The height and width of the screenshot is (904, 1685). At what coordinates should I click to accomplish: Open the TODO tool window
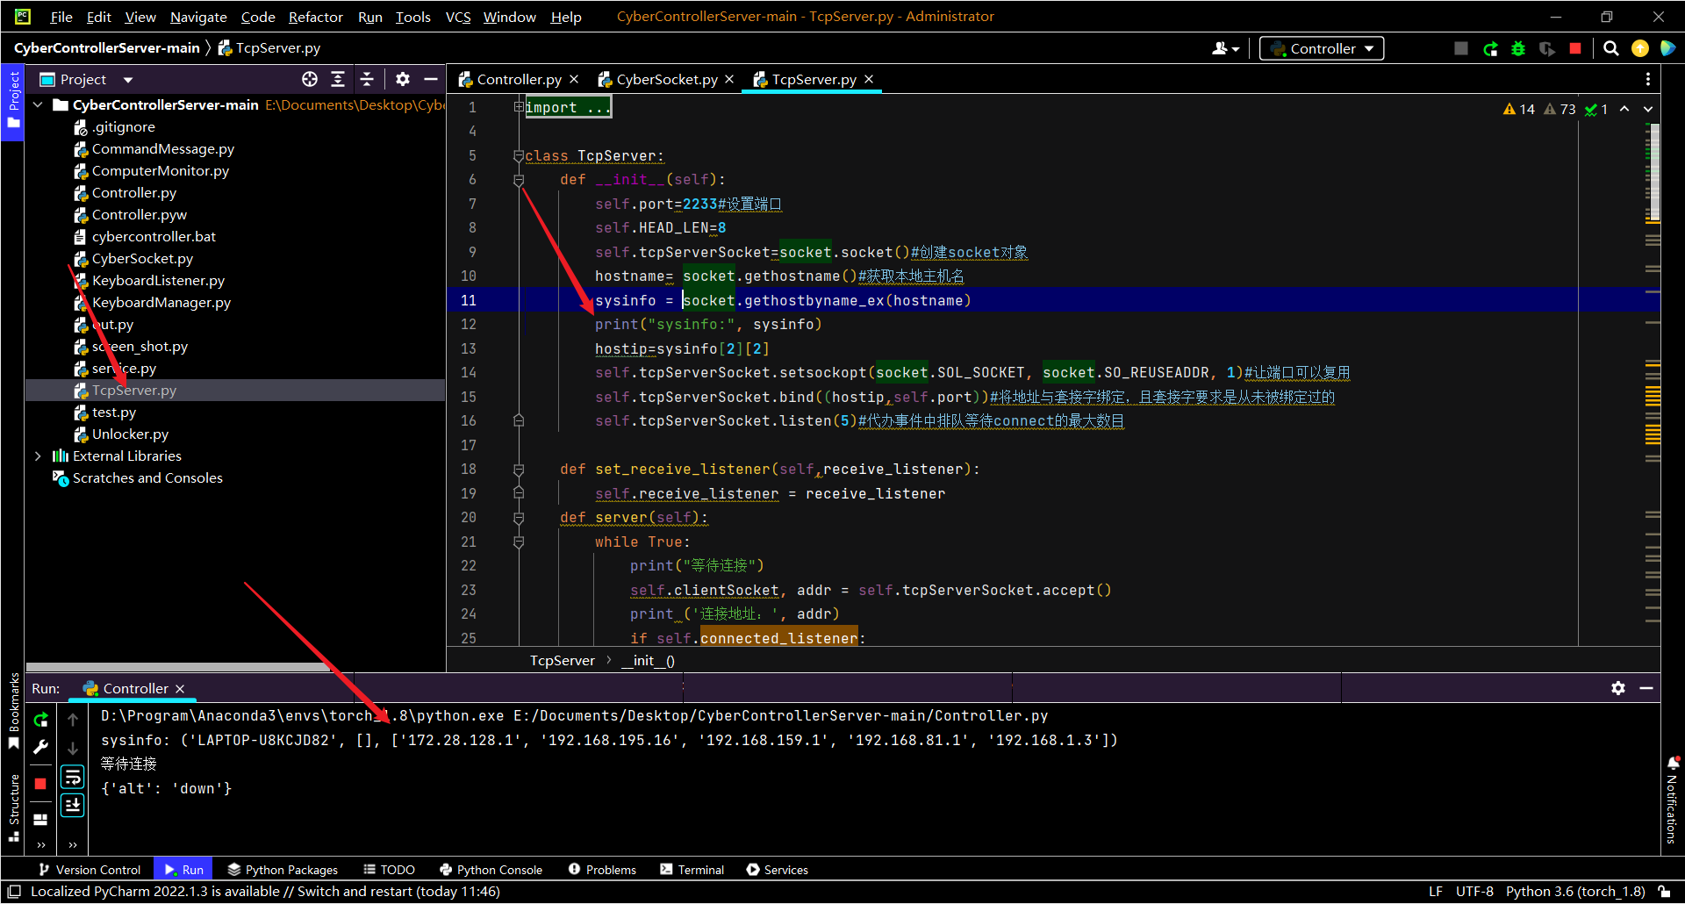[389, 870]
